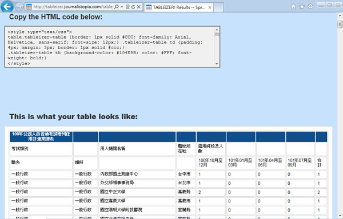Click the code box scrollbar thumb
Screen dimensions: 343x219
coord(217,34)
